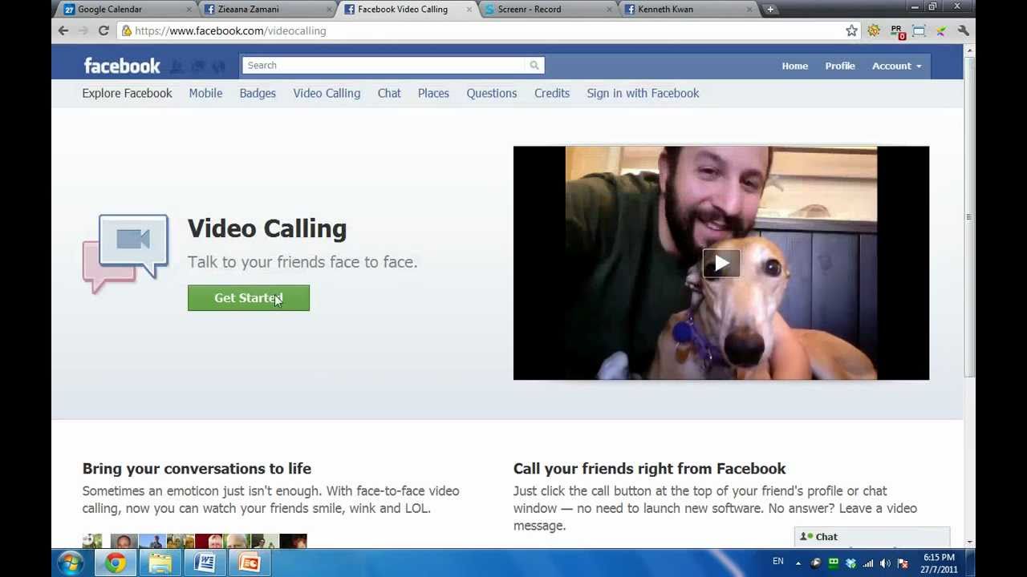Open Profile link in Facebook header
Image resolution: width=1027 pixels, height=577 pixels.
[x=840, y=66]
